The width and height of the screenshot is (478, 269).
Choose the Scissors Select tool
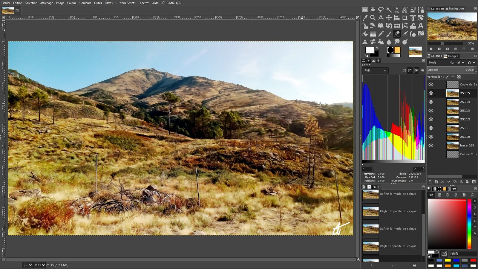(x=405, y=10)
